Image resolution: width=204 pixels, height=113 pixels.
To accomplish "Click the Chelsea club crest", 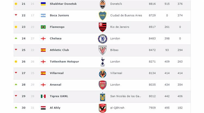I will [x=103, y=39].
